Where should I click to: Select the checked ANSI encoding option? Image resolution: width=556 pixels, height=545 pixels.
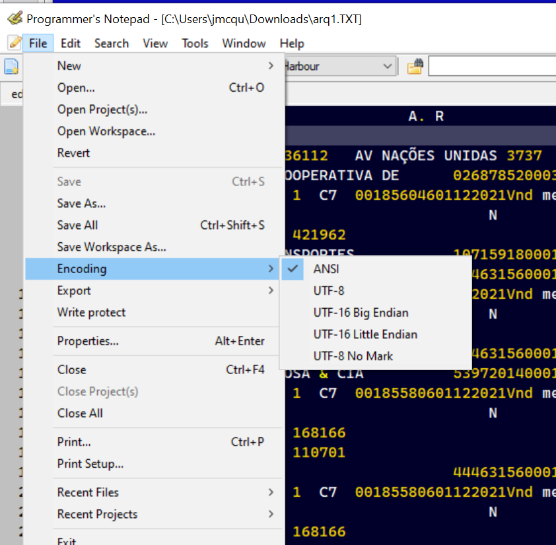[326, 269]
